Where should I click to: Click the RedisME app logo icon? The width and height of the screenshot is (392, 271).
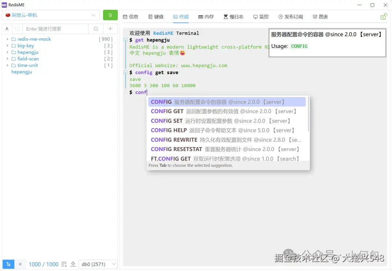coord(4,5)
